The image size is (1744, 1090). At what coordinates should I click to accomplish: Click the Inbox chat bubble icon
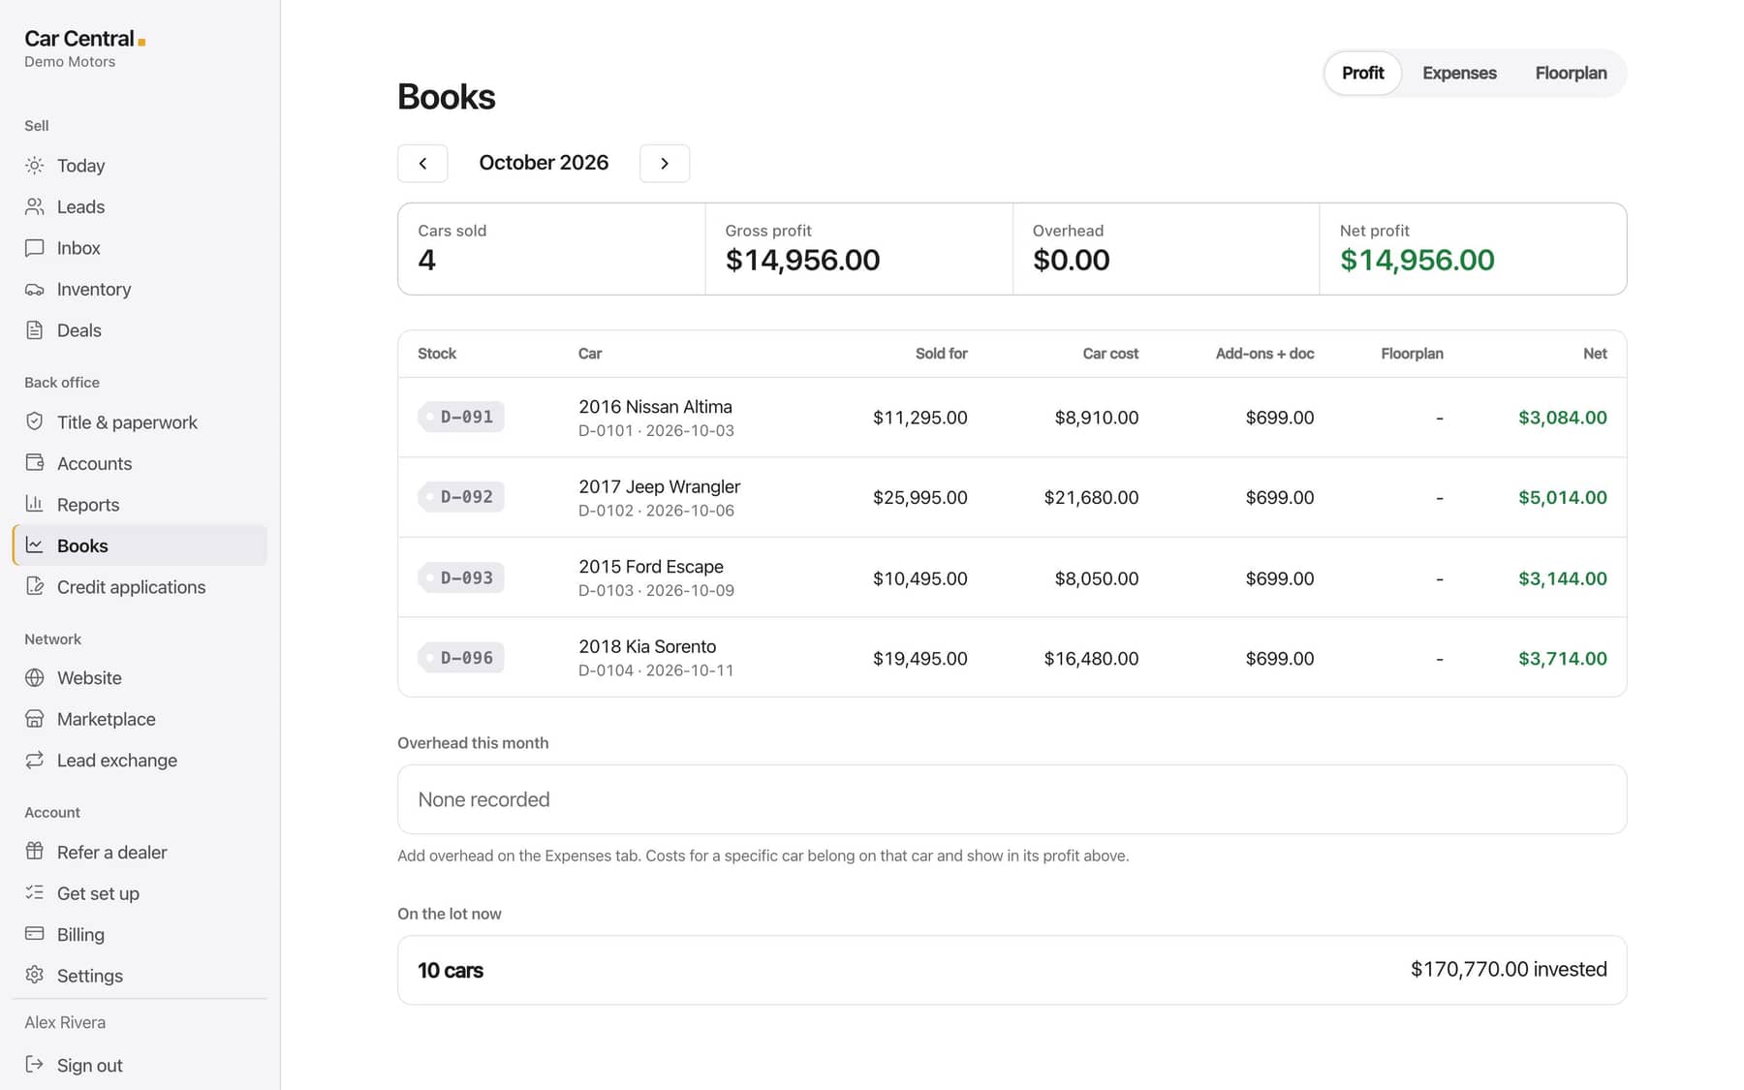[35, 248]
